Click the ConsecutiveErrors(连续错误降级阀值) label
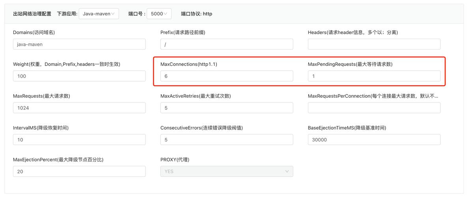 click(x=201, y=128)
